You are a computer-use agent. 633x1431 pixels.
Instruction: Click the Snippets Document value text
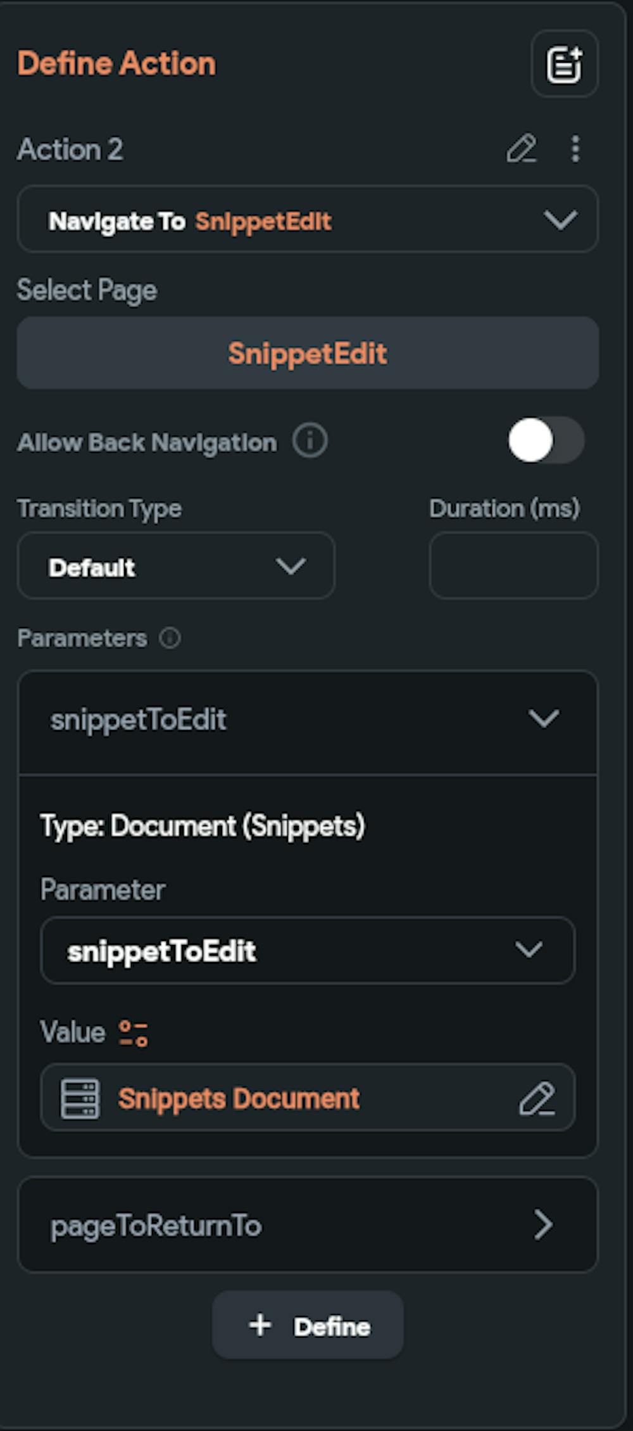(x=239, y=1098)
